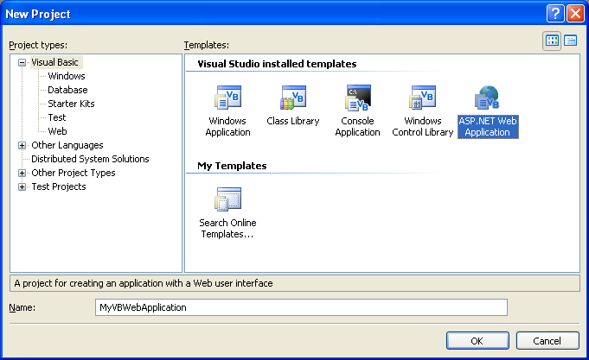The width and height of the screenshot is (589, 360).
Task: Click the dialog help question mark button
Action: click(x=554, y=14)
